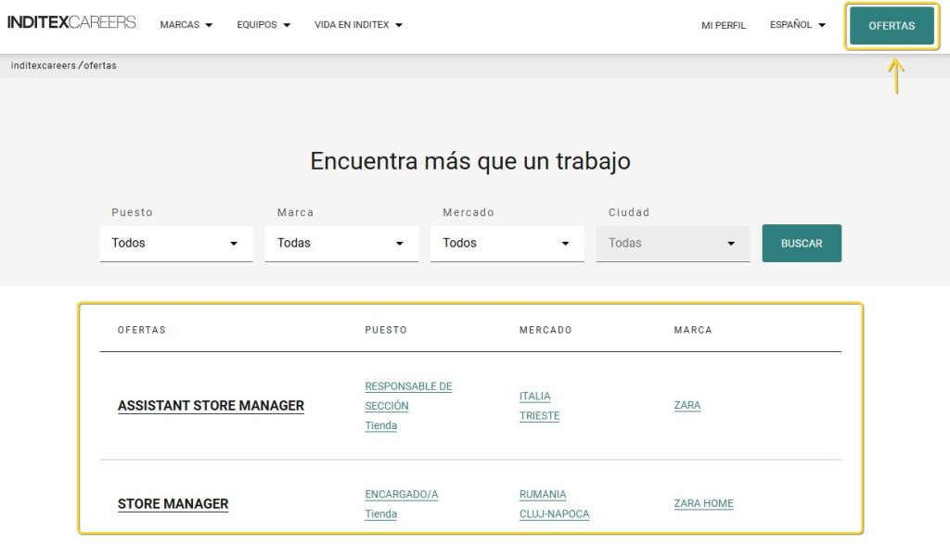The height and width of the screenshot is (544, 950).
Task: Open the STORE MANAGER job listing
Action: (x=173, y=504)
